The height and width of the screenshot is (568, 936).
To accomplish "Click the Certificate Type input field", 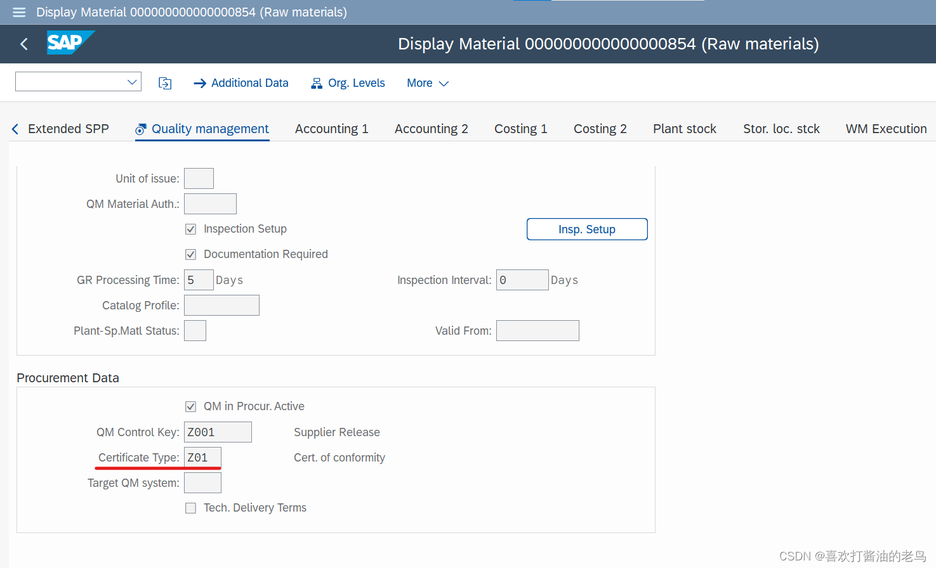I will point(202,457).
